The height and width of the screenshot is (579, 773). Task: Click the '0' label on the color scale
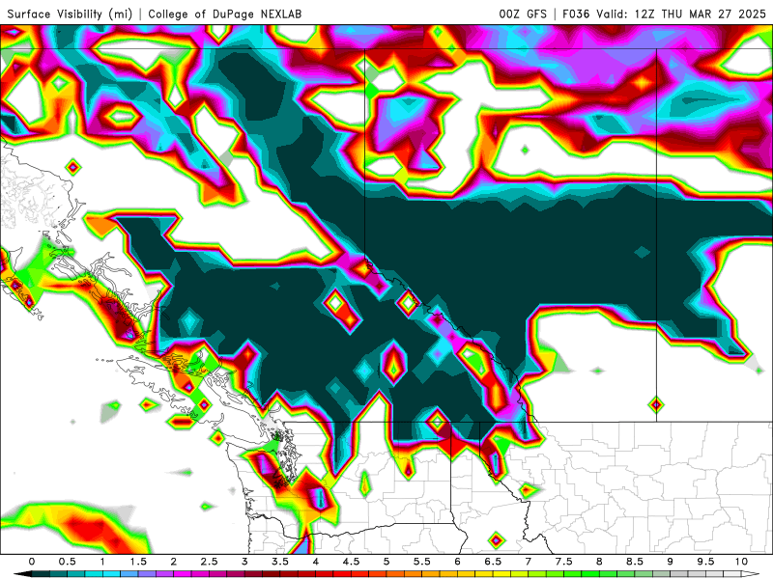[x=32, y=562]
